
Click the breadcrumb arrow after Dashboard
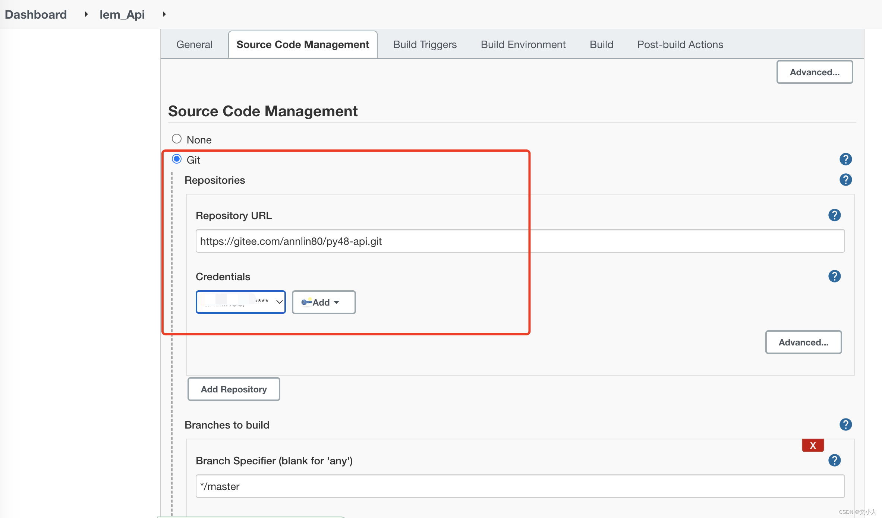click(86, 14)
